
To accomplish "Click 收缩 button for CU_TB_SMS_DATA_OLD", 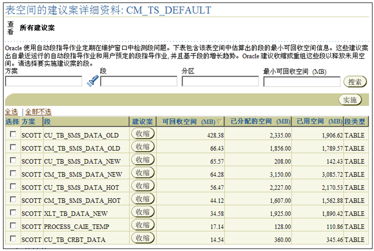I will [x=143, y=134].
